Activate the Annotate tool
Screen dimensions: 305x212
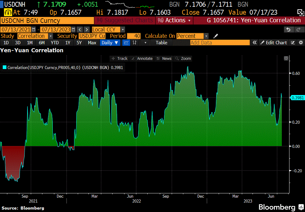coord(142,58)
